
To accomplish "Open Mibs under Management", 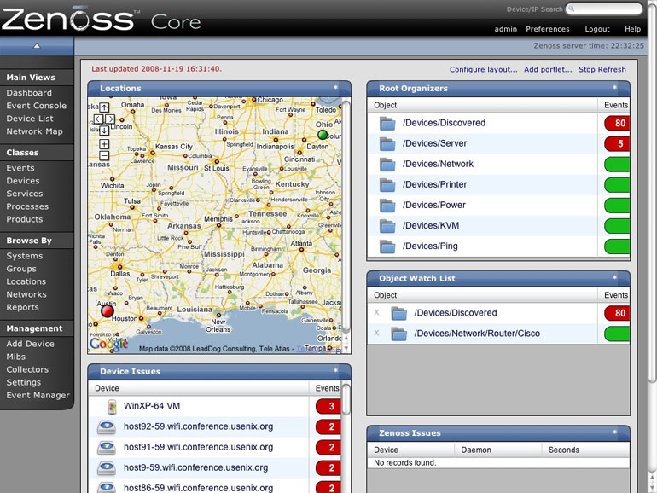I will pyautogui.click(x=16, y=357).
